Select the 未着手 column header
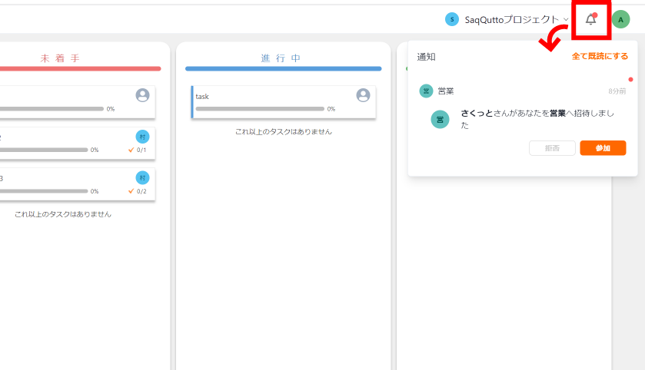Image resolution: width=645 pixels, height=370 pixels. coord(60,58)
